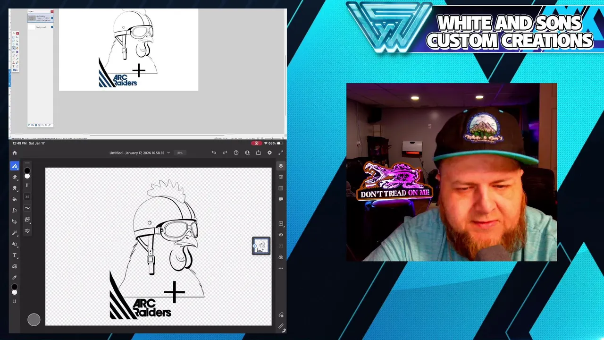
Task: Select the Shapes tool in left toolbar
Action: coord(15,244)
